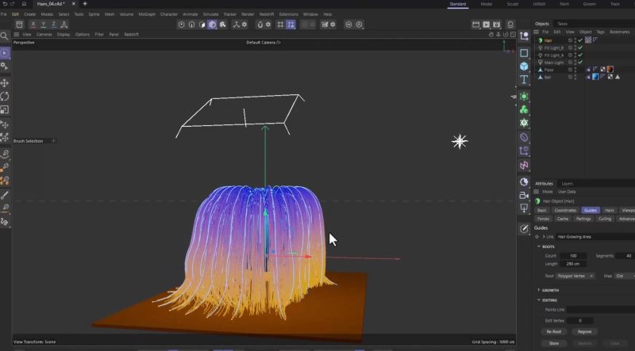Click the snap magnet icon
Screen dimensions: 635x351
coord(260,25)
